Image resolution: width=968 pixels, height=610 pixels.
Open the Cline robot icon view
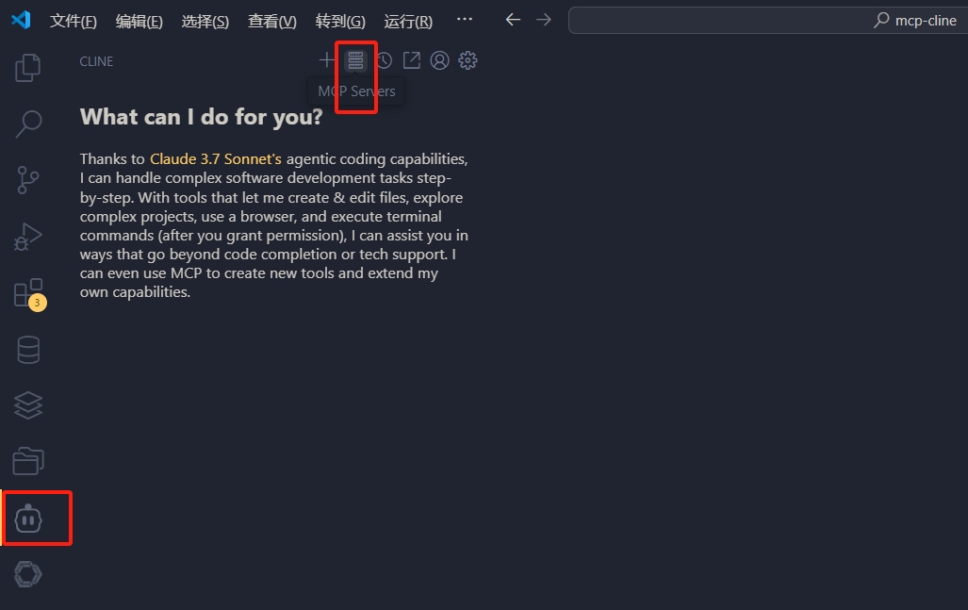click(x=28, y=519)
